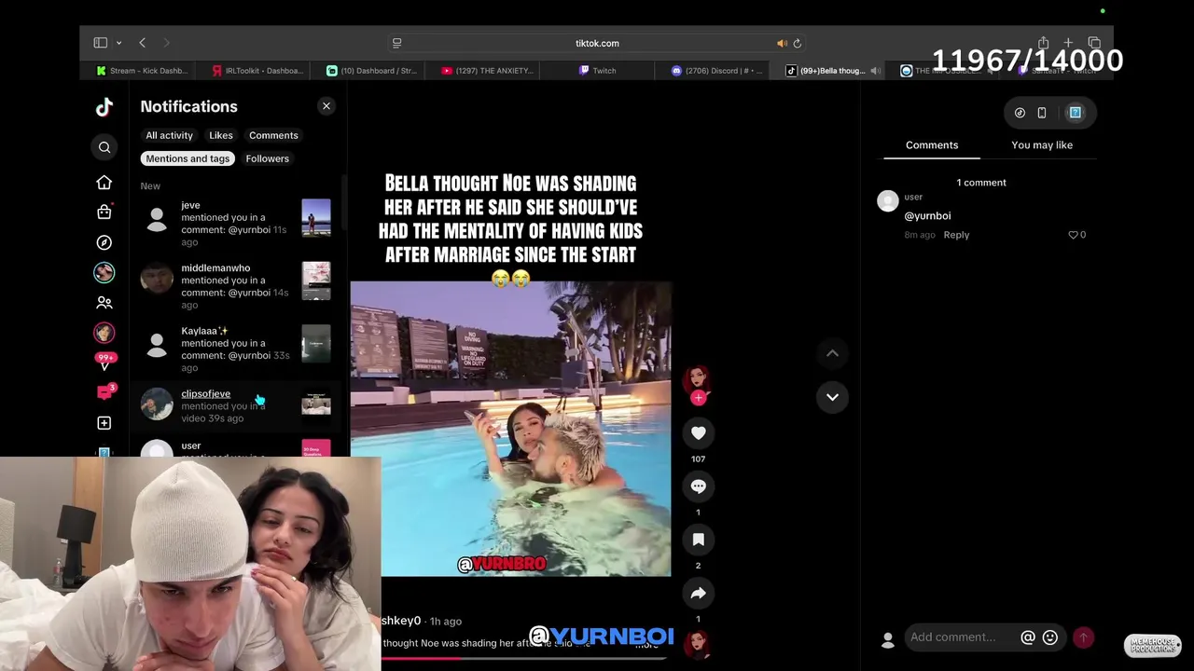Open the TikTok logo home link
This screenshot has height=671, width=1194.
pos(104,107)
